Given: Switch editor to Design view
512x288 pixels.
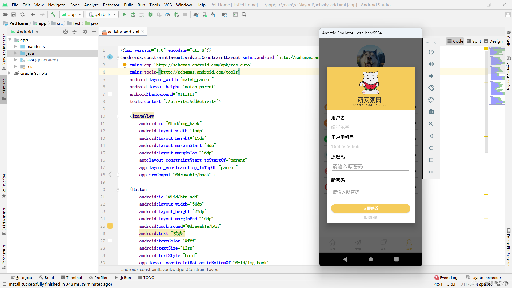Looking at the screenshot, I should click(493, 41).
